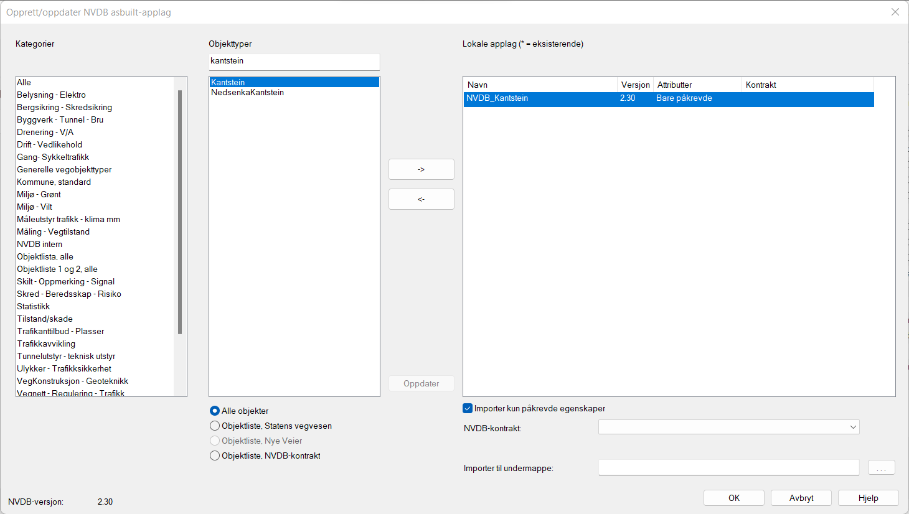
Task: Select "Objektliste, NVDB-kontrakt" option
Action: (x=215, y=456)
